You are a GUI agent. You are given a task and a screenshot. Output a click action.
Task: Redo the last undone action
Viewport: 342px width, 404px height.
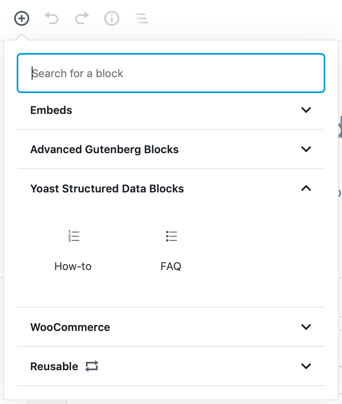[82, 18]
